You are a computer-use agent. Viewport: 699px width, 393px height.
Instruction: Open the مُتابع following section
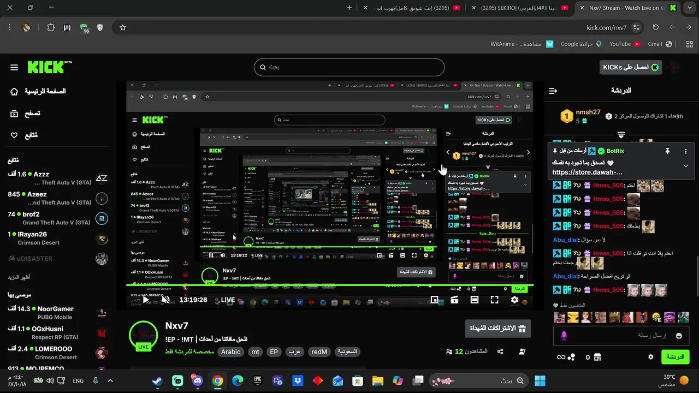(x=24, y=135)
